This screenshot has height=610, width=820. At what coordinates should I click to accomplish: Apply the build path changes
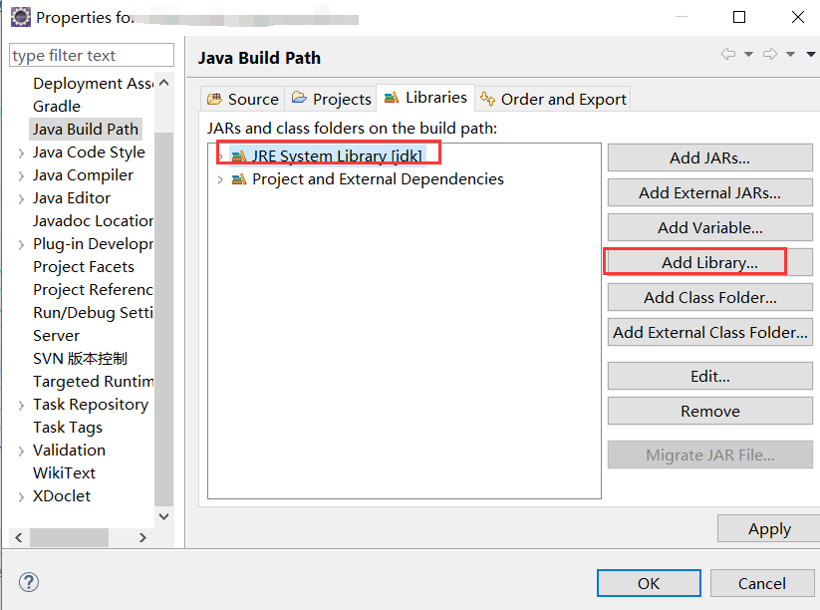click(769, 528)
